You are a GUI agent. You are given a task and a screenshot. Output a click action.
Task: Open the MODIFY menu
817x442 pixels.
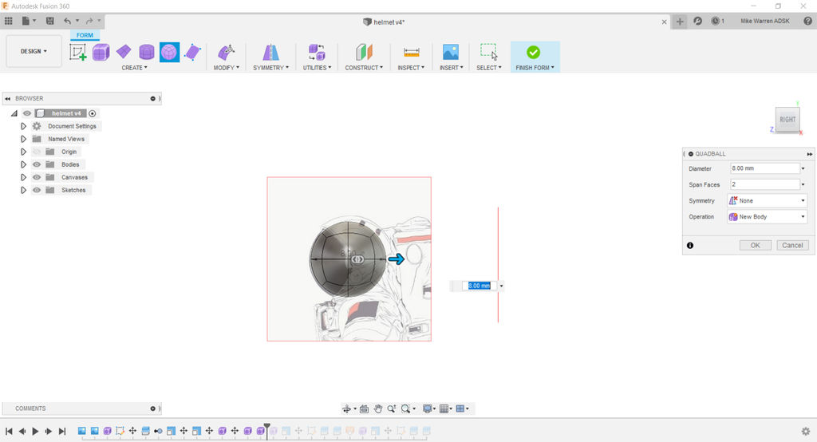point(226,68)
